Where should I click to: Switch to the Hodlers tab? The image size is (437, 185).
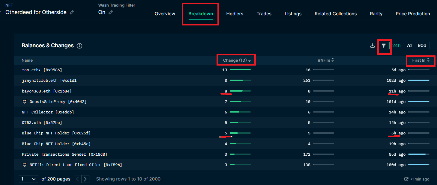235,14
